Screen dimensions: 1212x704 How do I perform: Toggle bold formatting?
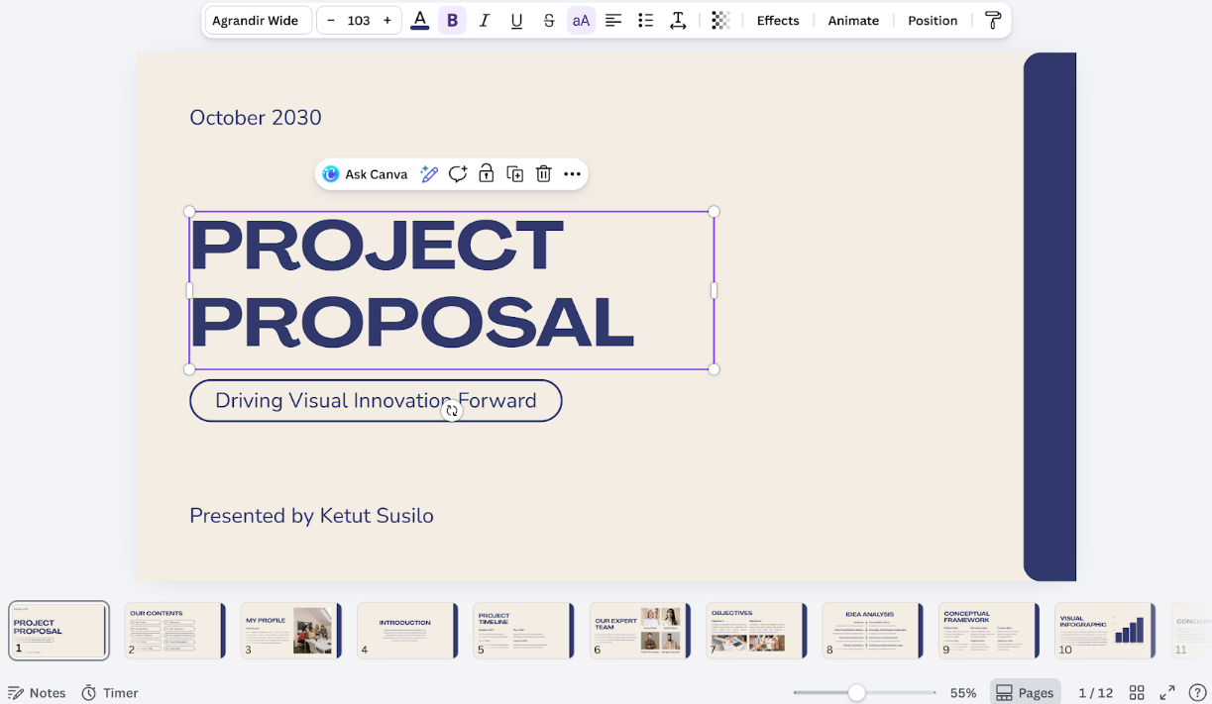pos(452,21)
